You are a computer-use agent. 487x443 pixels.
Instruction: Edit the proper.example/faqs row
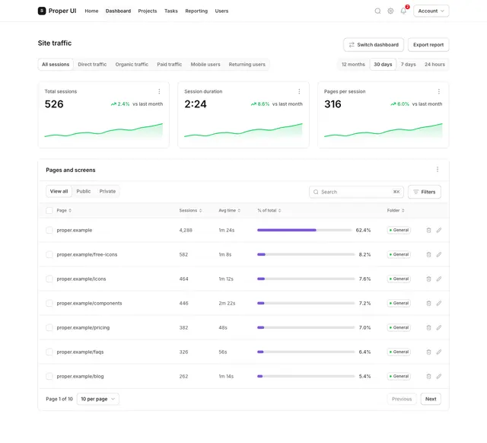[x=439, y=352]
